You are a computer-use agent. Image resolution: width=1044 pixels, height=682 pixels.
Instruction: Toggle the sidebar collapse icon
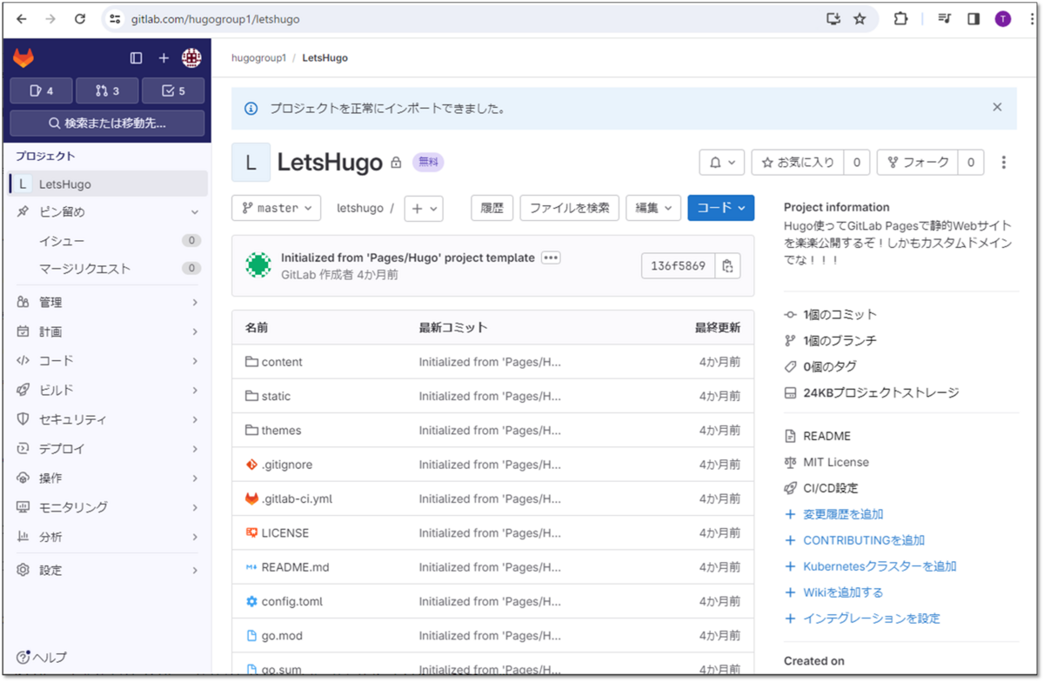(136, 58)
